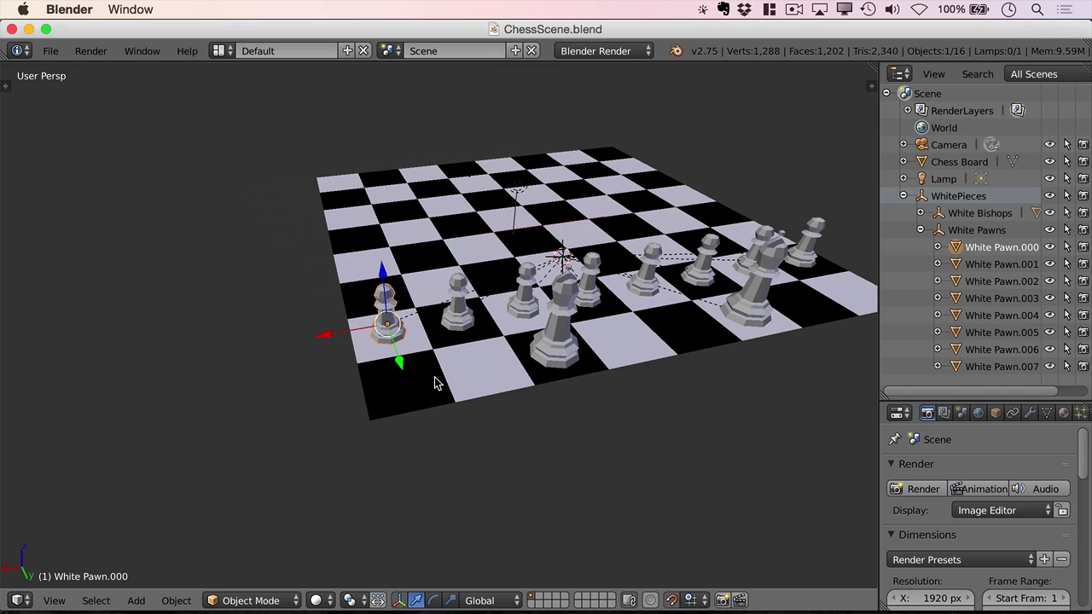Open the Render menu in top bar
This screenshot has width=1092, height=614.
[91, 51]
